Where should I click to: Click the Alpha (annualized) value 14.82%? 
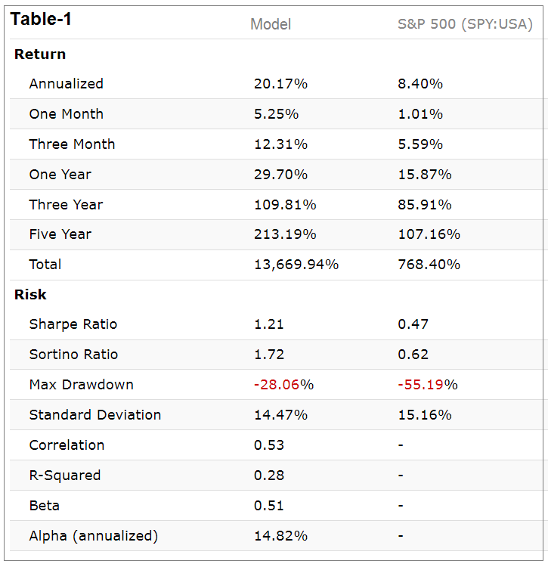(280, 536)
